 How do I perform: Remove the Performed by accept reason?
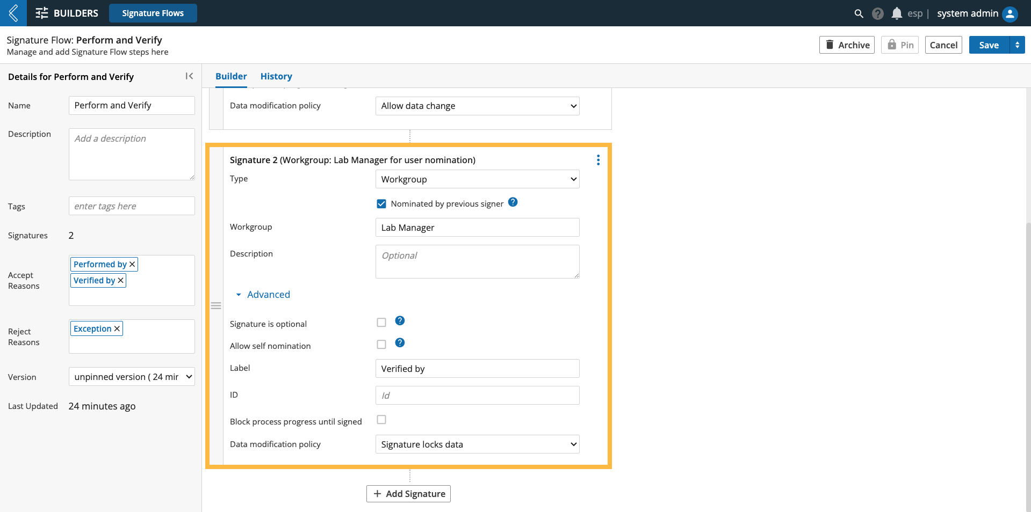pyautogui.click(x=132, y=264)
